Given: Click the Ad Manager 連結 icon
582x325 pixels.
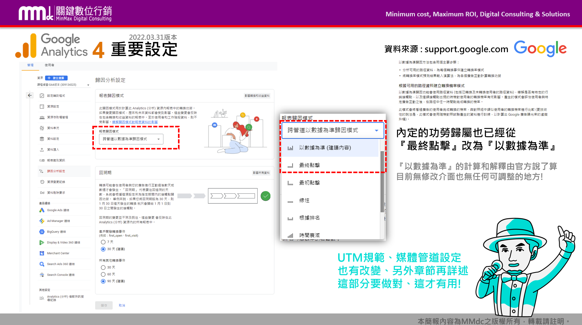Looking at the screenshot, I should coord(42,221).
